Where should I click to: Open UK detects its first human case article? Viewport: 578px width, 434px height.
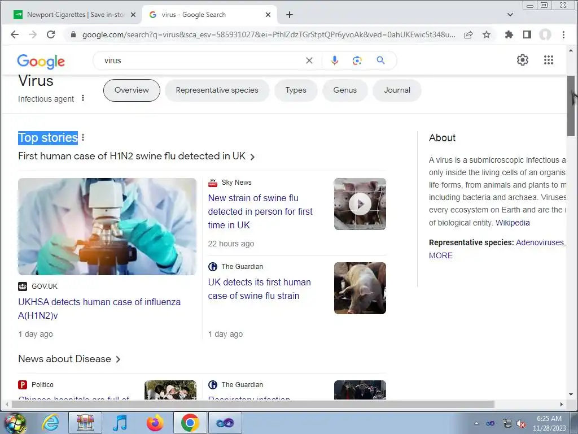click(x=260, y=289)
